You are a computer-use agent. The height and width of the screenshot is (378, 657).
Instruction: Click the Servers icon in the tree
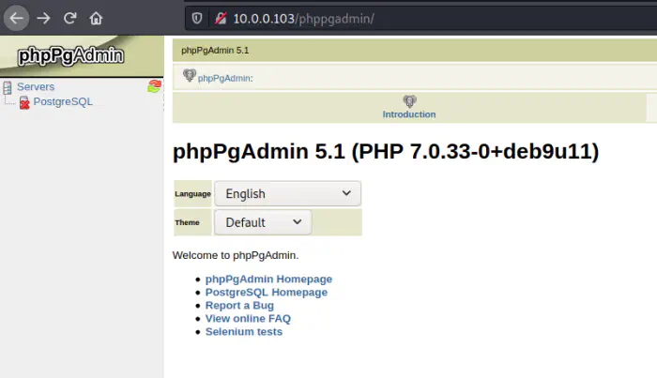coord(8,87)
